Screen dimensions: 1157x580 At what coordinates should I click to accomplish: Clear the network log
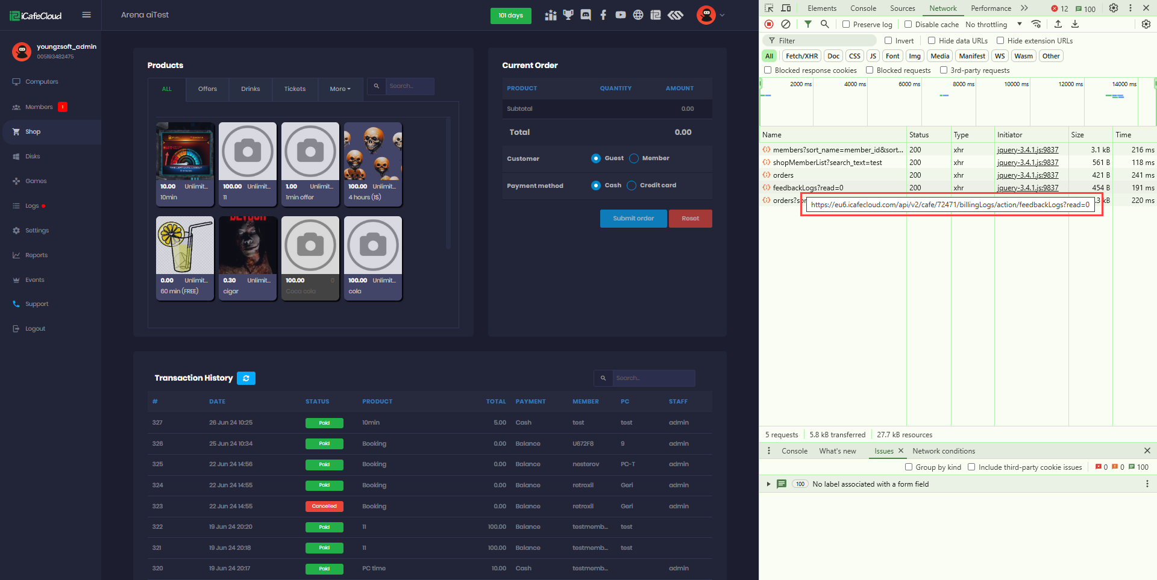pyautogui.click(x=786, y=24)
